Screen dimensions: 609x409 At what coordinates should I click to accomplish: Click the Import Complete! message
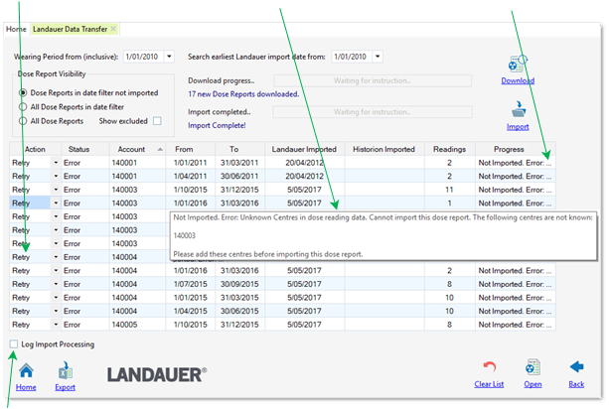click(217, 125)
